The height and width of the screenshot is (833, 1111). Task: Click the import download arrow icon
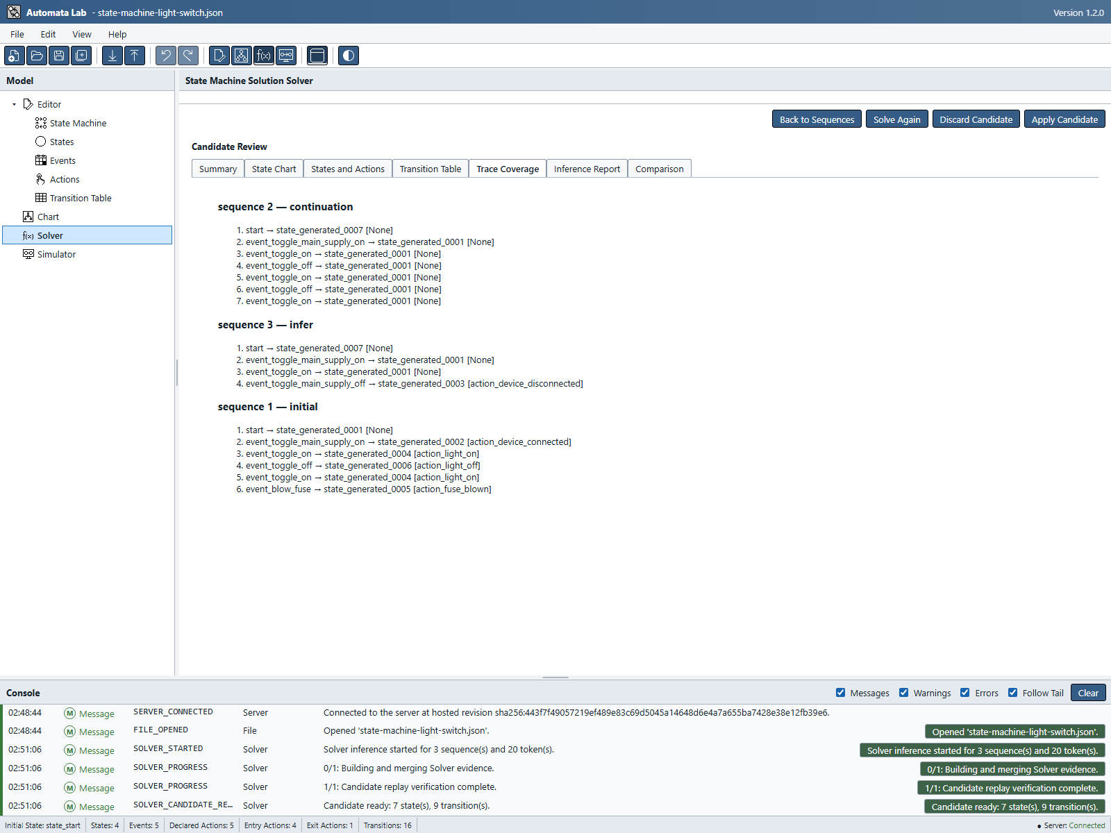(x=112, y=56)
